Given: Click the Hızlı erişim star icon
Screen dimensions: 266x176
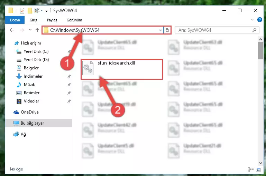Looking at the screenshot, I should [x=17, y=43].
